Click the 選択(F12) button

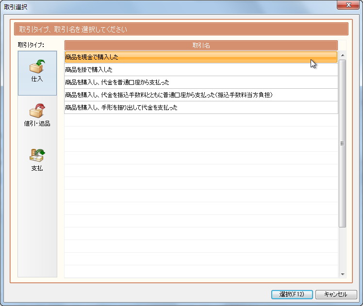click(292, 294)
